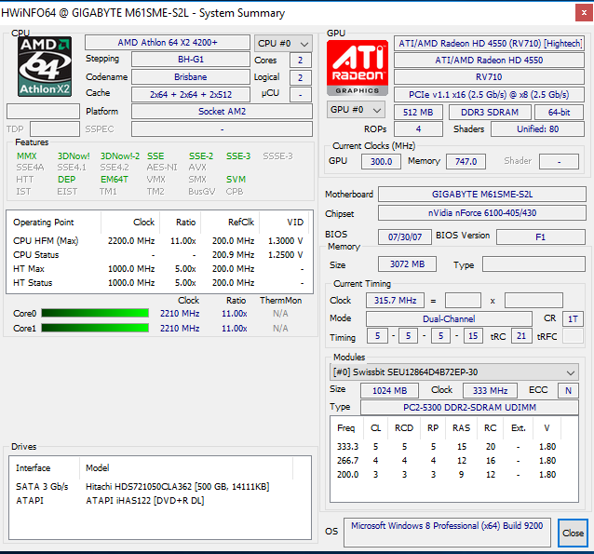594x554 pixels.
Task: Click the CPU Status operating point row
Action: coord(159,254)
